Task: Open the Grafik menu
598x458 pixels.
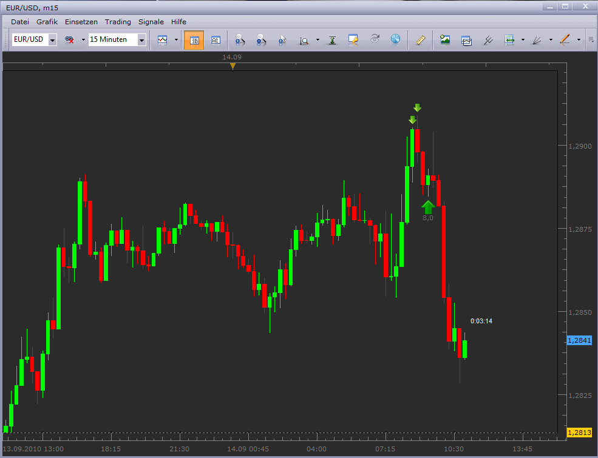Action: point(47,22)
